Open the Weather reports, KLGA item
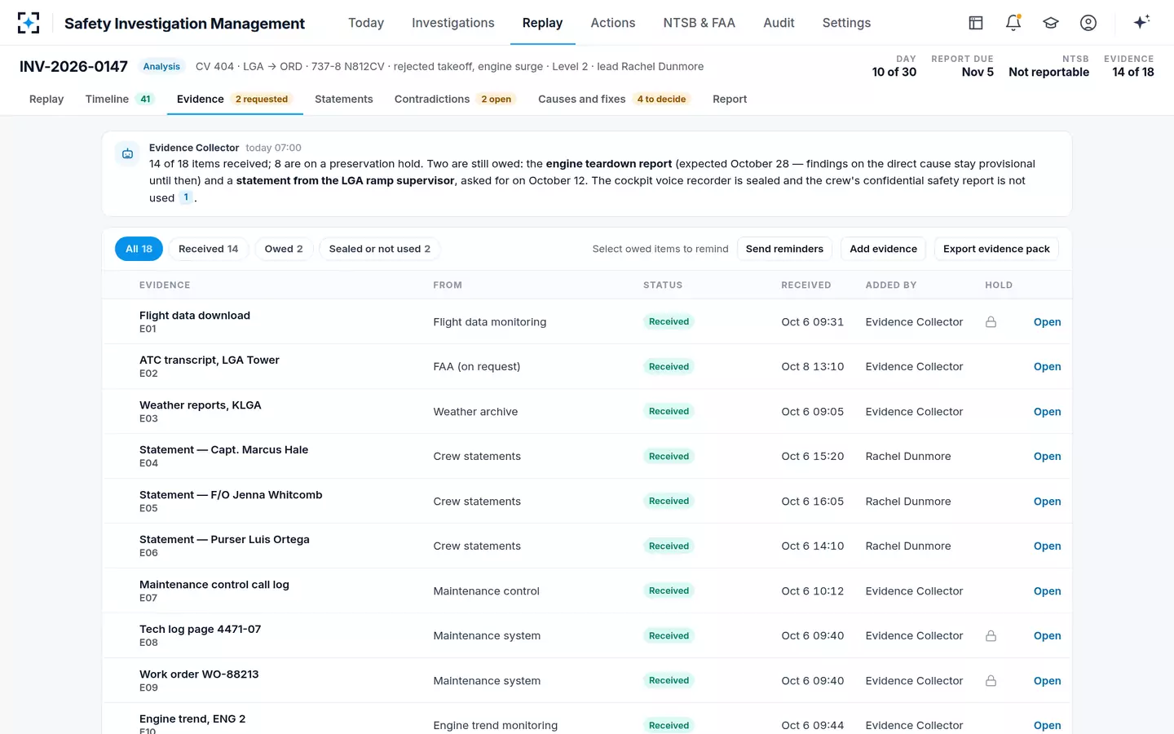 tap(1047, 412)
